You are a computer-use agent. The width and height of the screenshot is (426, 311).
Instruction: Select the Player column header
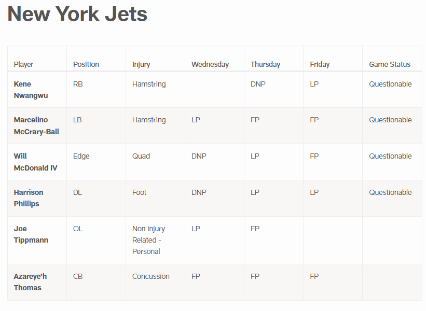[x=23, y=64]
